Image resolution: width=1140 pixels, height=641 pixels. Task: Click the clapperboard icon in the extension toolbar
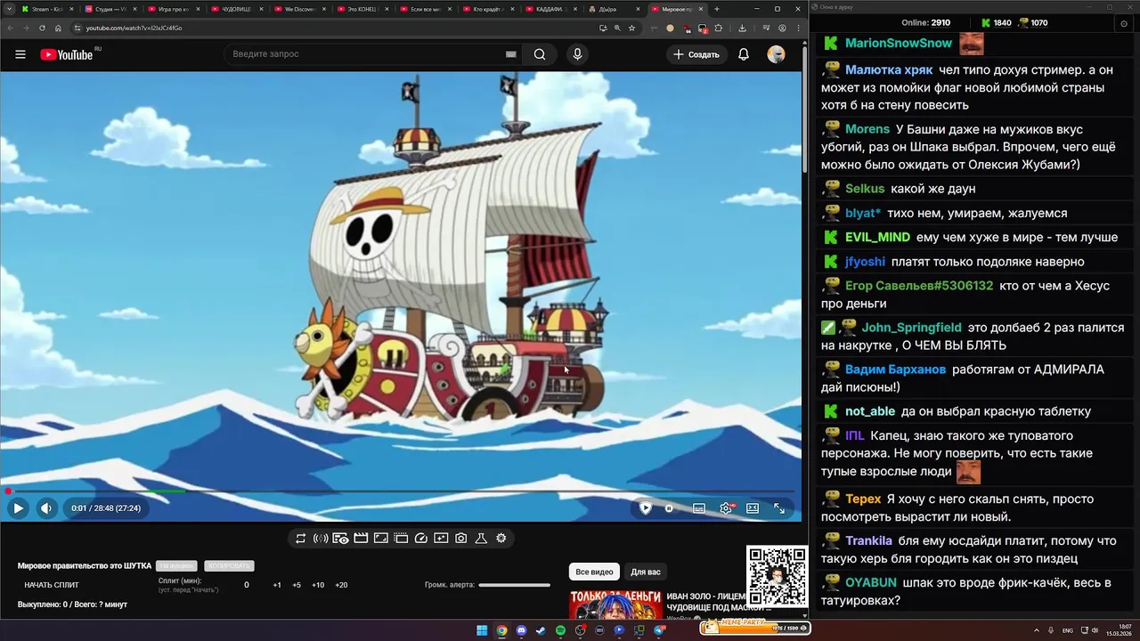(361, 539)
